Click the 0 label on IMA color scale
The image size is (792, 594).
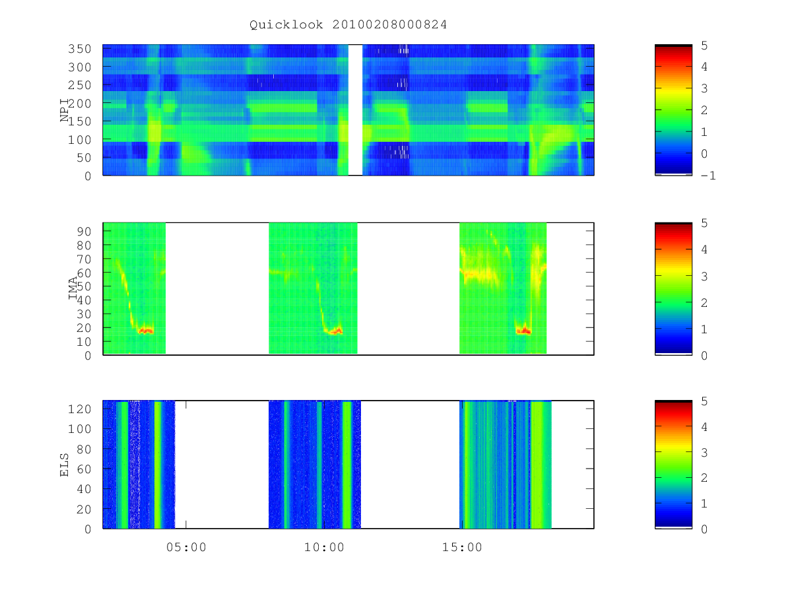(x=704, y=355)
